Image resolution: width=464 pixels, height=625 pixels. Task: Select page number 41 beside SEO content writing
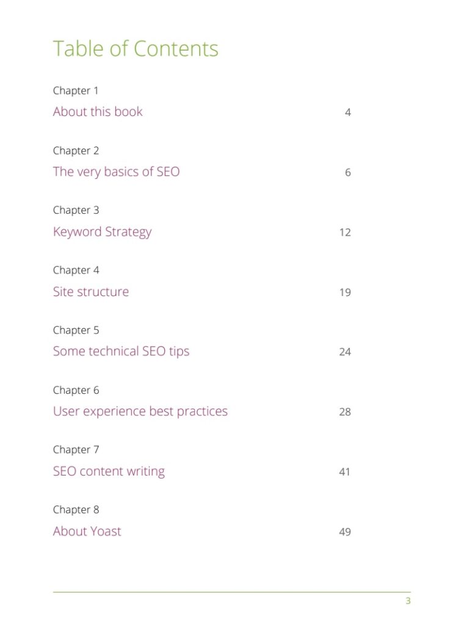(x=345, y=472)
